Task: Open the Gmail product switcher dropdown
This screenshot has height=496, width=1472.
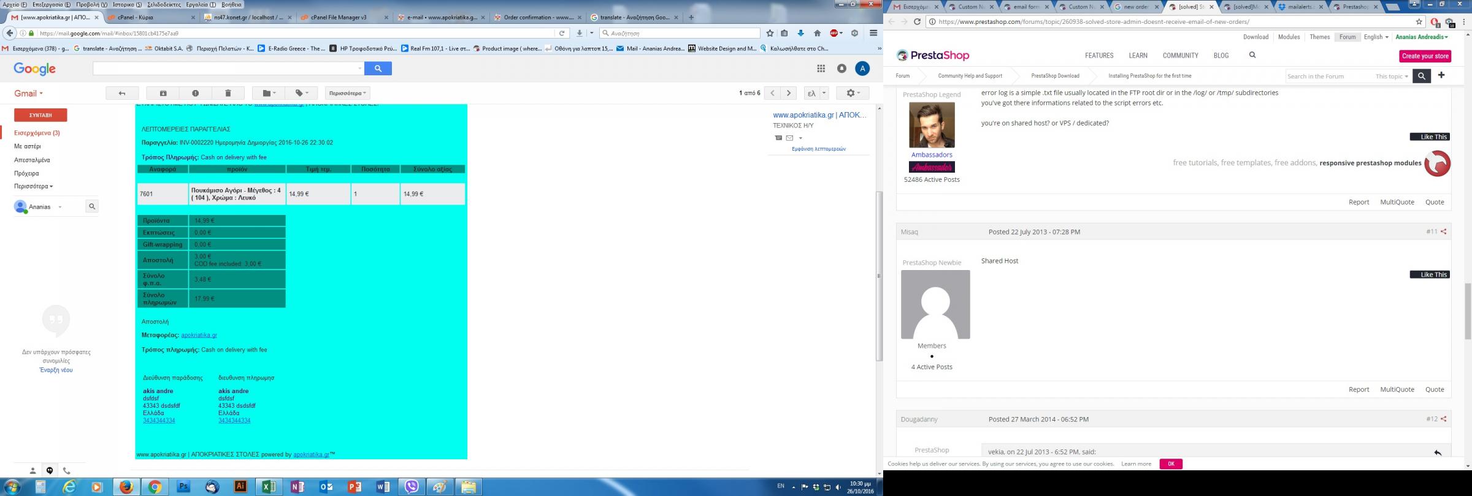Action: (29, 94)
